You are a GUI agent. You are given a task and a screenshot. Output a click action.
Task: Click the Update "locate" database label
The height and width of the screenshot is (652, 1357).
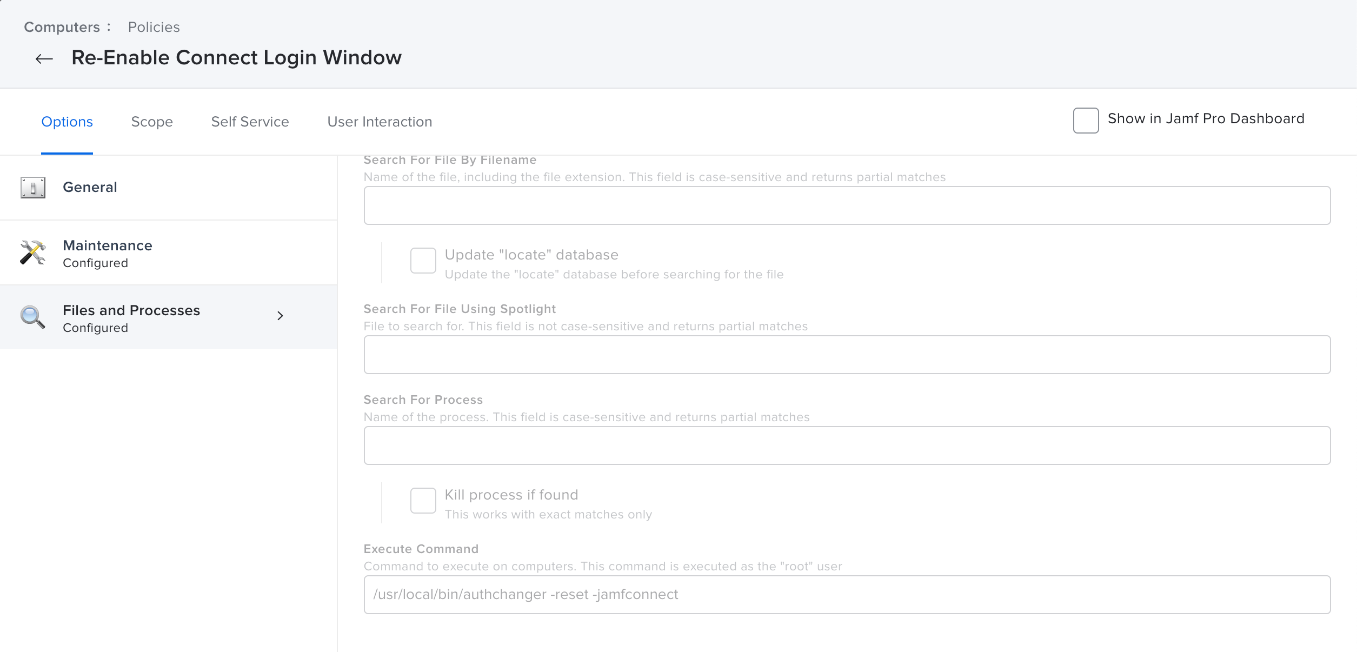click(531, 255)
